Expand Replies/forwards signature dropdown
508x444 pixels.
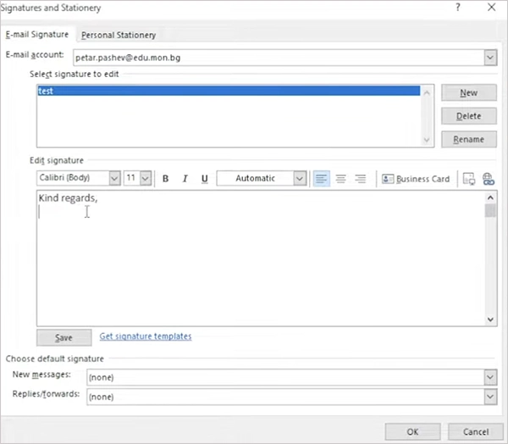point(490,397)
